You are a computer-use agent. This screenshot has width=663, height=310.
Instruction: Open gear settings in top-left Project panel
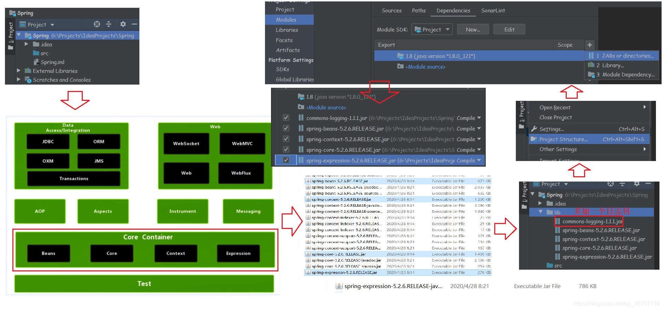point(123,24)
